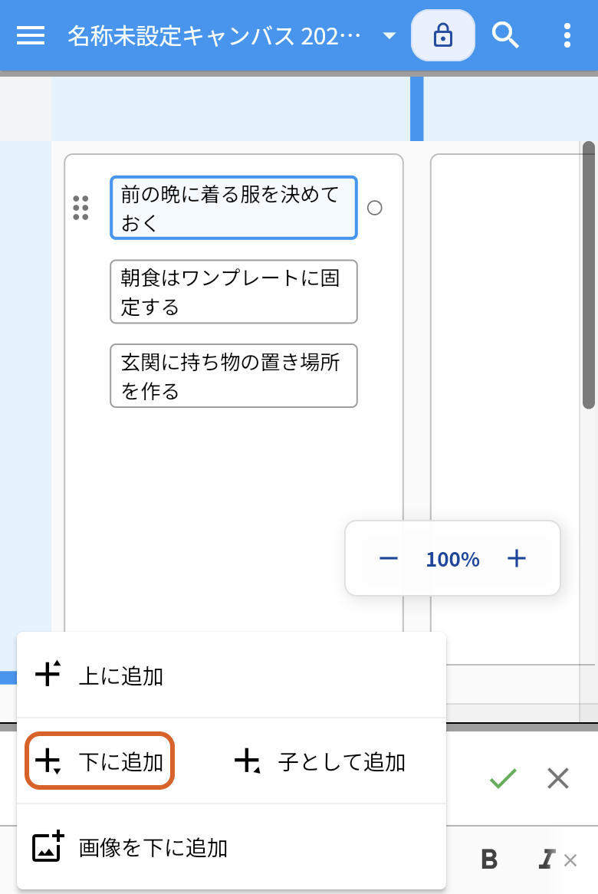The height and width of the screenshot is (894, 598).
Task: Select the card 玄関に持ち物の置き場所を作る
Action: pos(234,375)
